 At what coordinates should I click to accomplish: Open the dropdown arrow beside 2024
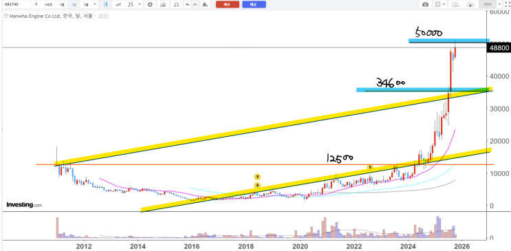tap(499, 5)
